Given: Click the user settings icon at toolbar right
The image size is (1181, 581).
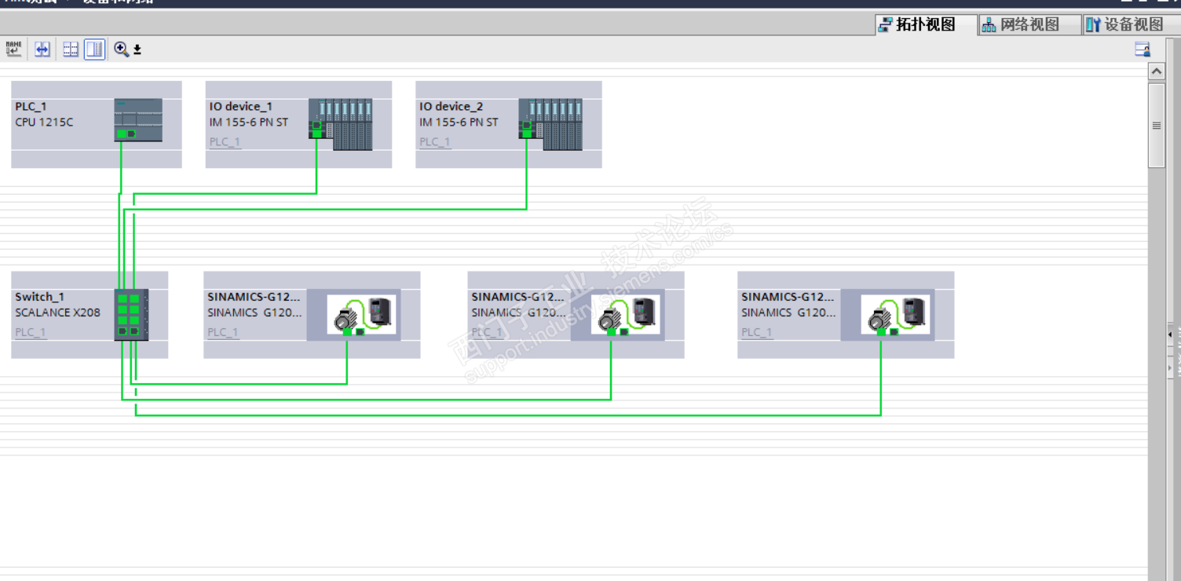Looking at the screenshot, I should click(1143, 49).
